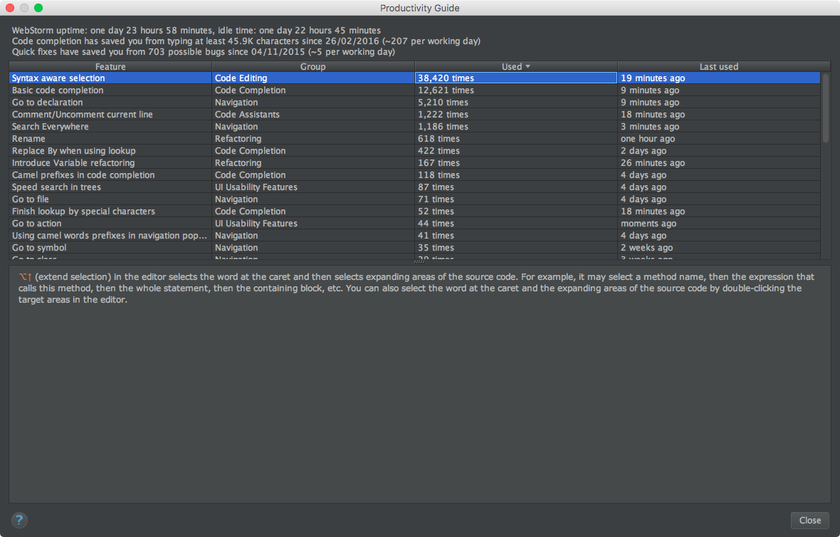Sort by the Last used column header
The image size is (840, 537).
(718, 66)
